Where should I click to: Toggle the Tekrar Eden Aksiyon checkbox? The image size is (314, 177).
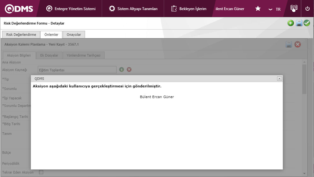tap(41, 172)
